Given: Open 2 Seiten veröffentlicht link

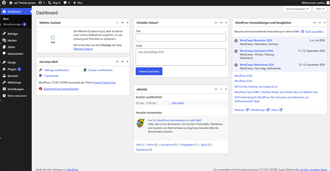Looking at the screenshot, I should (100, 70).
